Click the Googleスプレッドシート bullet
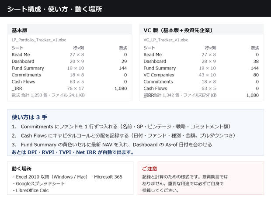 click(x=39, y=183)
